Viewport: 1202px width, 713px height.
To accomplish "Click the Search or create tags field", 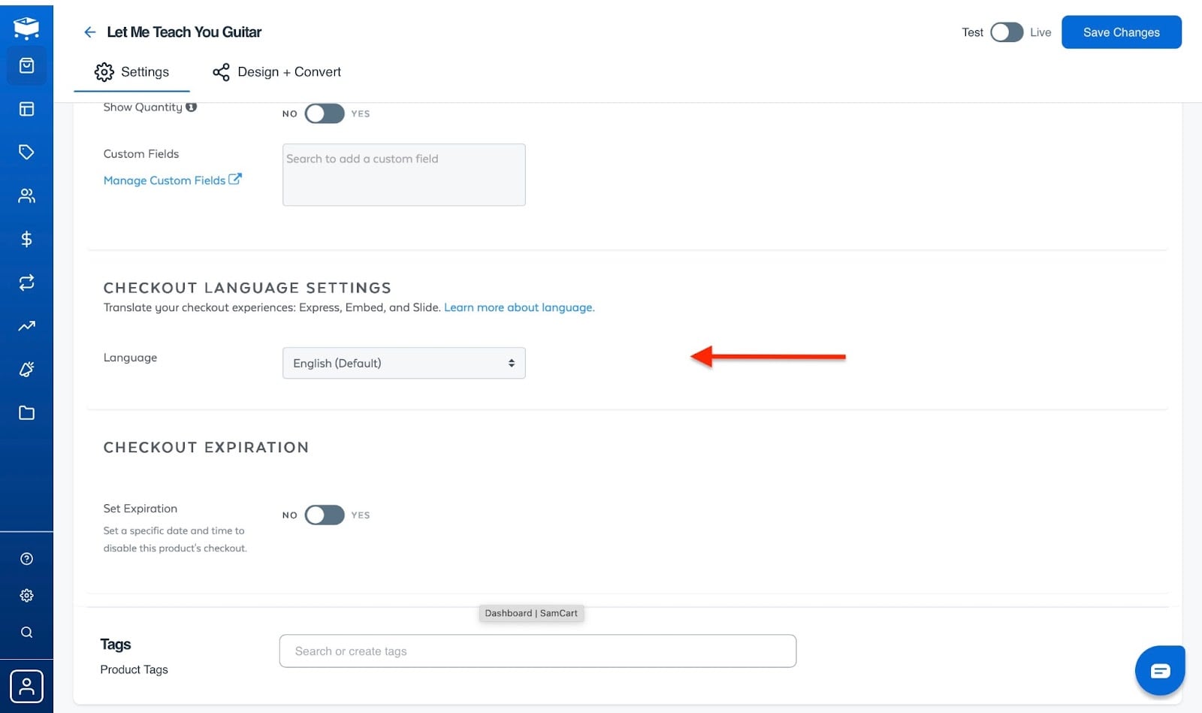I will [537, 651].
